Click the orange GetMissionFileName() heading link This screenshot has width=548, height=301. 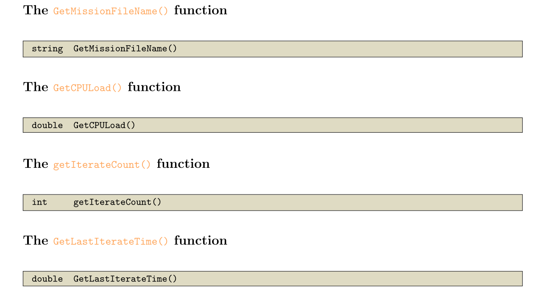(x=111, y=11)
